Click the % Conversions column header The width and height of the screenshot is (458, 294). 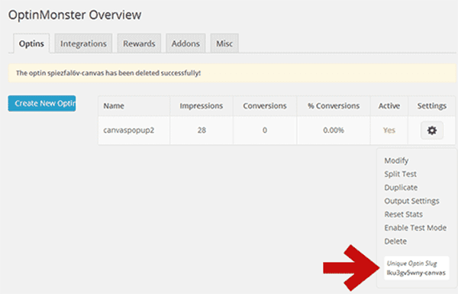pyautogui.click(x=334, y=106)
